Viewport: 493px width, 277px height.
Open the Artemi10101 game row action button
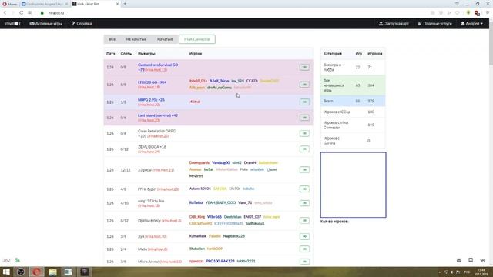coord(304,189)
